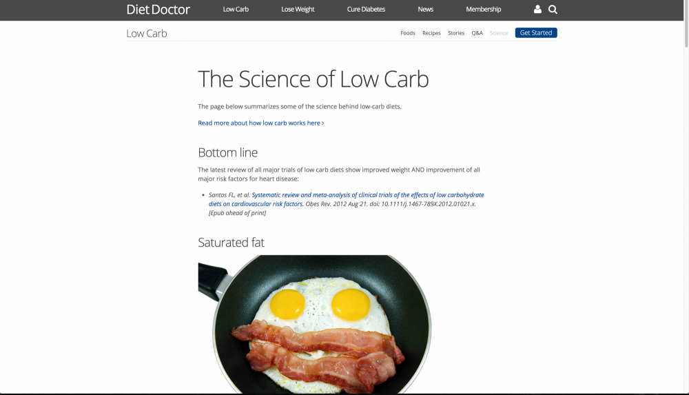Open the Stories tab

coord(456,33)
